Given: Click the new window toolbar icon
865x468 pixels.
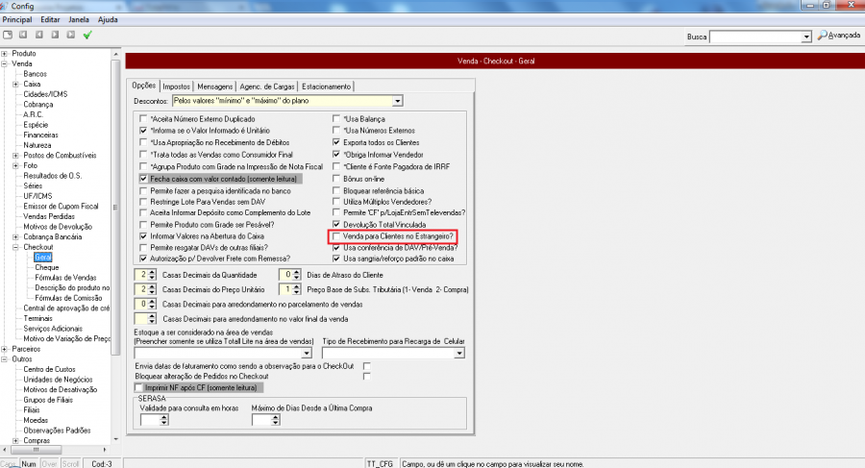Looking at the screenshot, I should (8, 36).
